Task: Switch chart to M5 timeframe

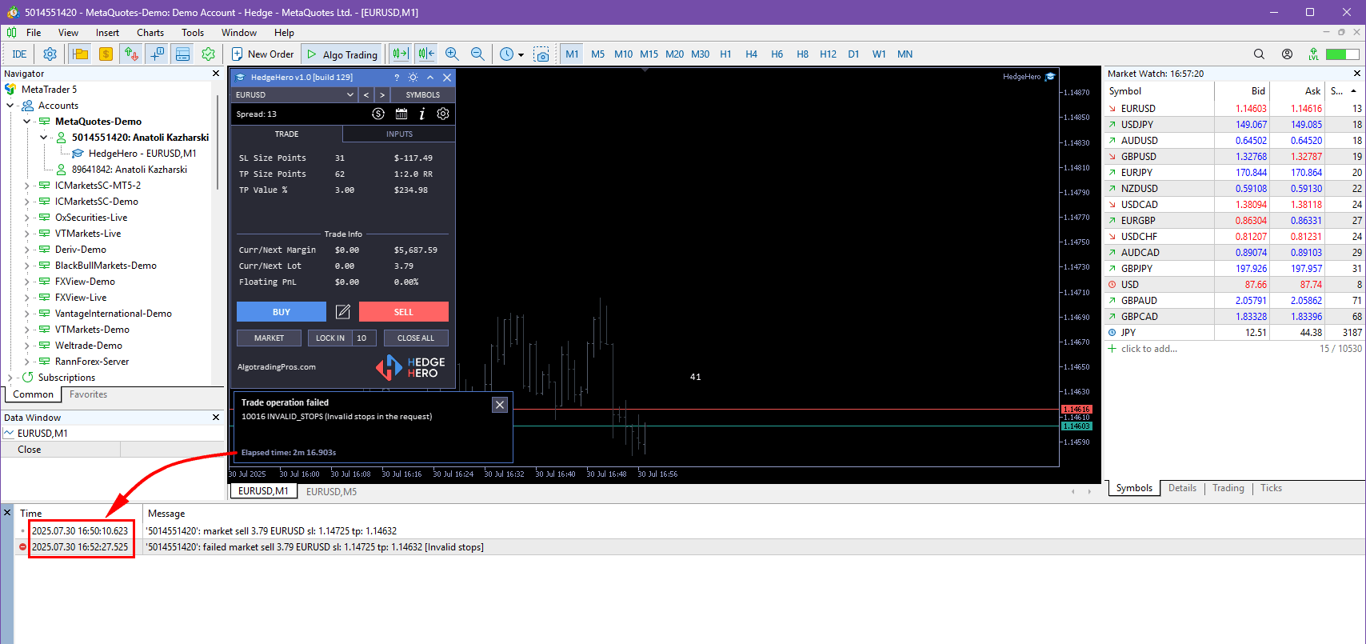Action: coord(598,54)
